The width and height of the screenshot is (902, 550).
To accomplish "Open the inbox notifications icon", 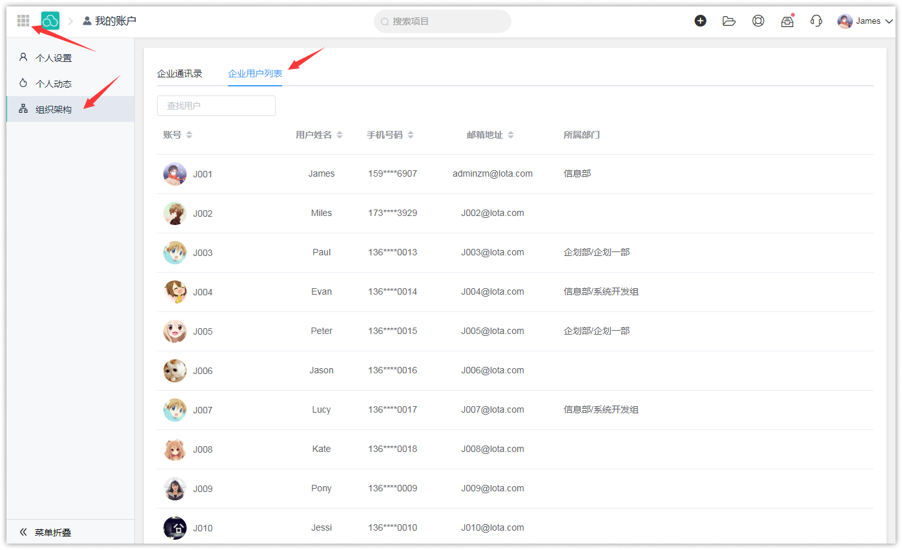I will coord(787,21).
